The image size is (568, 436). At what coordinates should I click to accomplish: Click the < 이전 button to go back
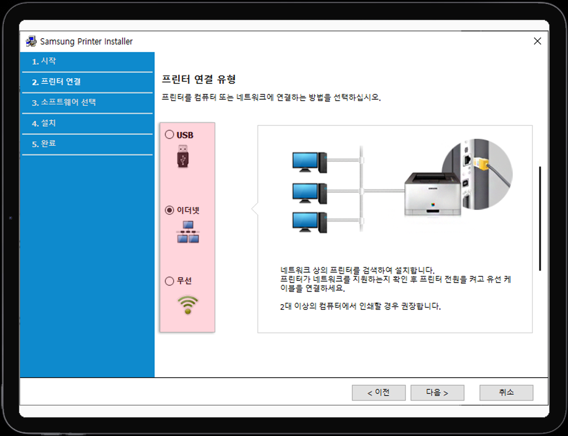[378, 392]
